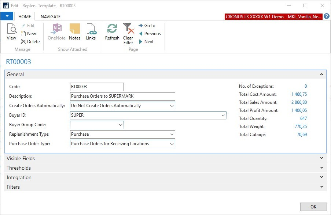The image size is (331, 215).
Task: Click the Delete icon in ribbon
Action: pyautogui.click(x=30, y=42)
